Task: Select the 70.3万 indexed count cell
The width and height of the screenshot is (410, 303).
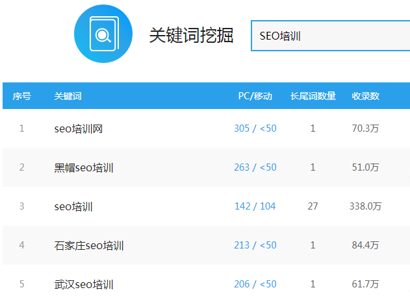Action: pyautogui.click(x=366, y=128)
